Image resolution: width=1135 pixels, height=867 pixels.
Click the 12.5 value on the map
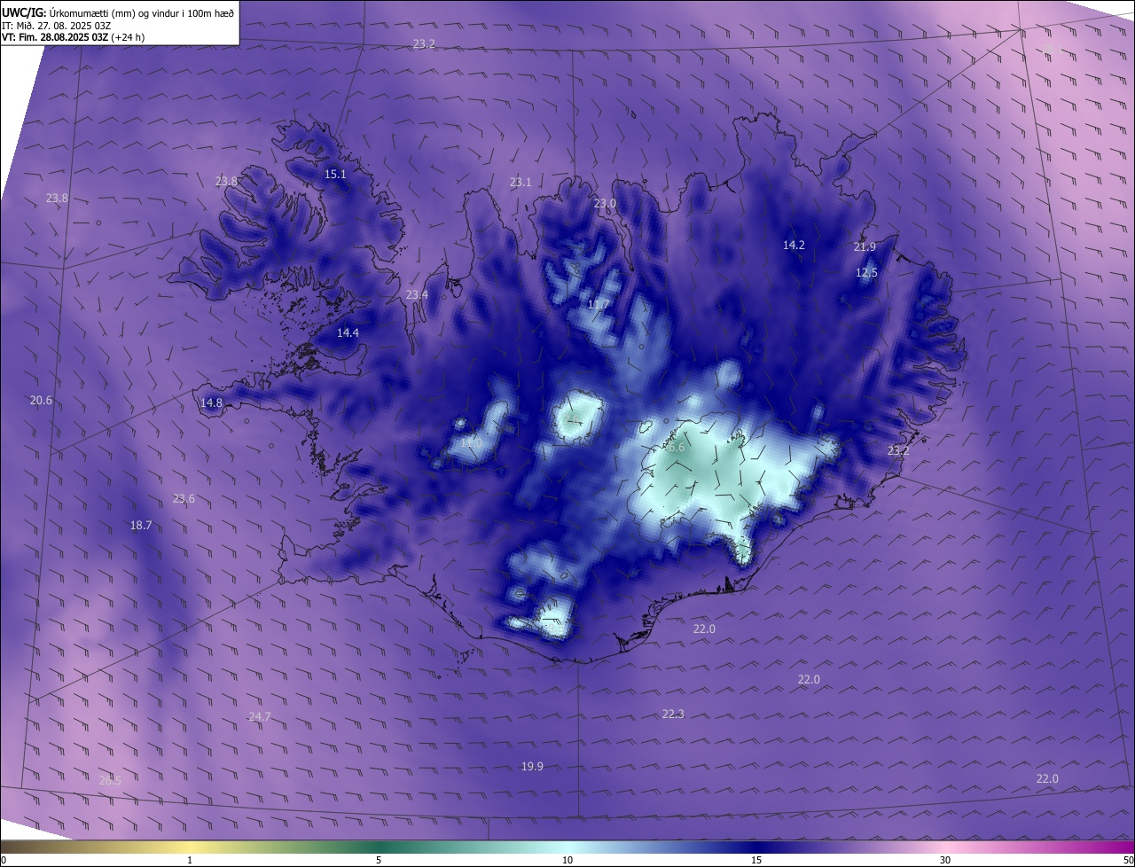click(866, 273)
